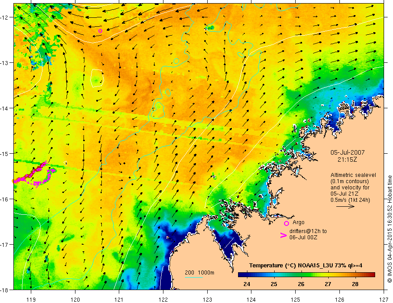Click the 'Altimetric sealevel' caption text
The width and height of the screenshot is (393, 303).
point(353,175)
